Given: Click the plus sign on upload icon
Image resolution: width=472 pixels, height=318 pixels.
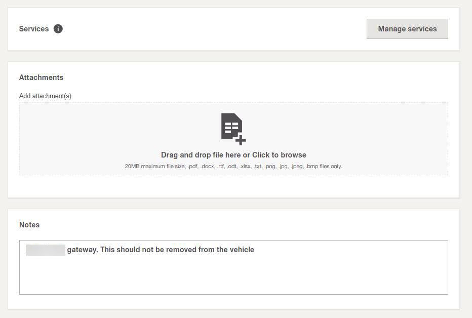Looking at the screenshot, I should tap(241, 140).
